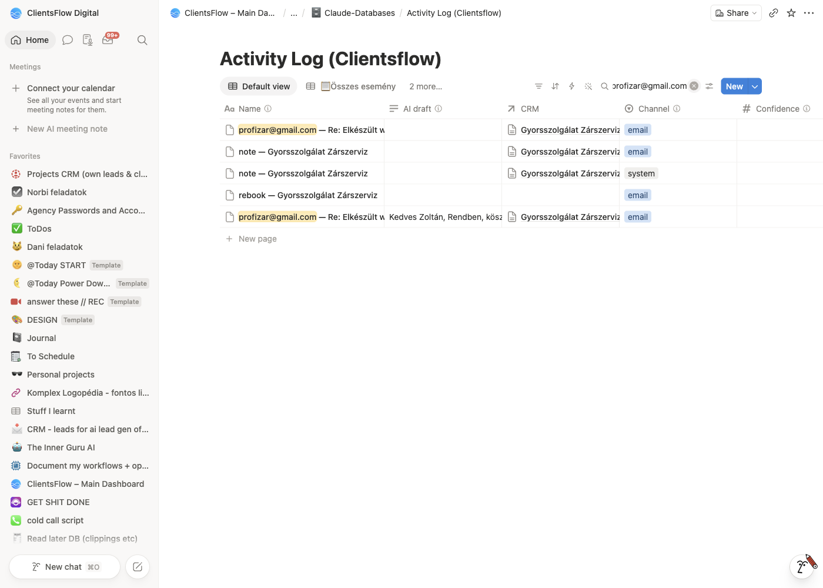Screen dimensions: 823x588
Task: Start a New chat from sidebar
Action: point(65,567)
